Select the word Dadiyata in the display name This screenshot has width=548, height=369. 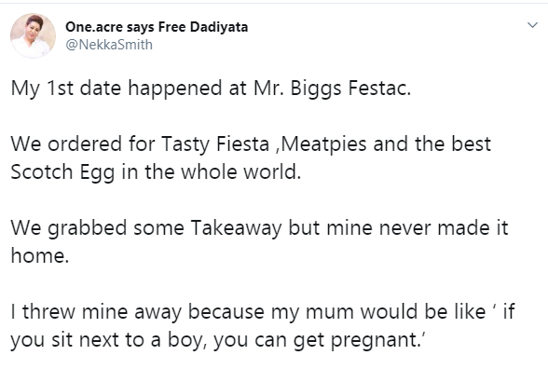219,27
